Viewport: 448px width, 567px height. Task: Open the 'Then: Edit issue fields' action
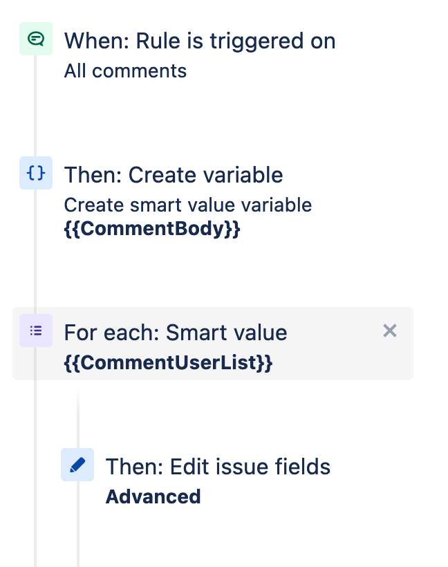pos(218,467)
